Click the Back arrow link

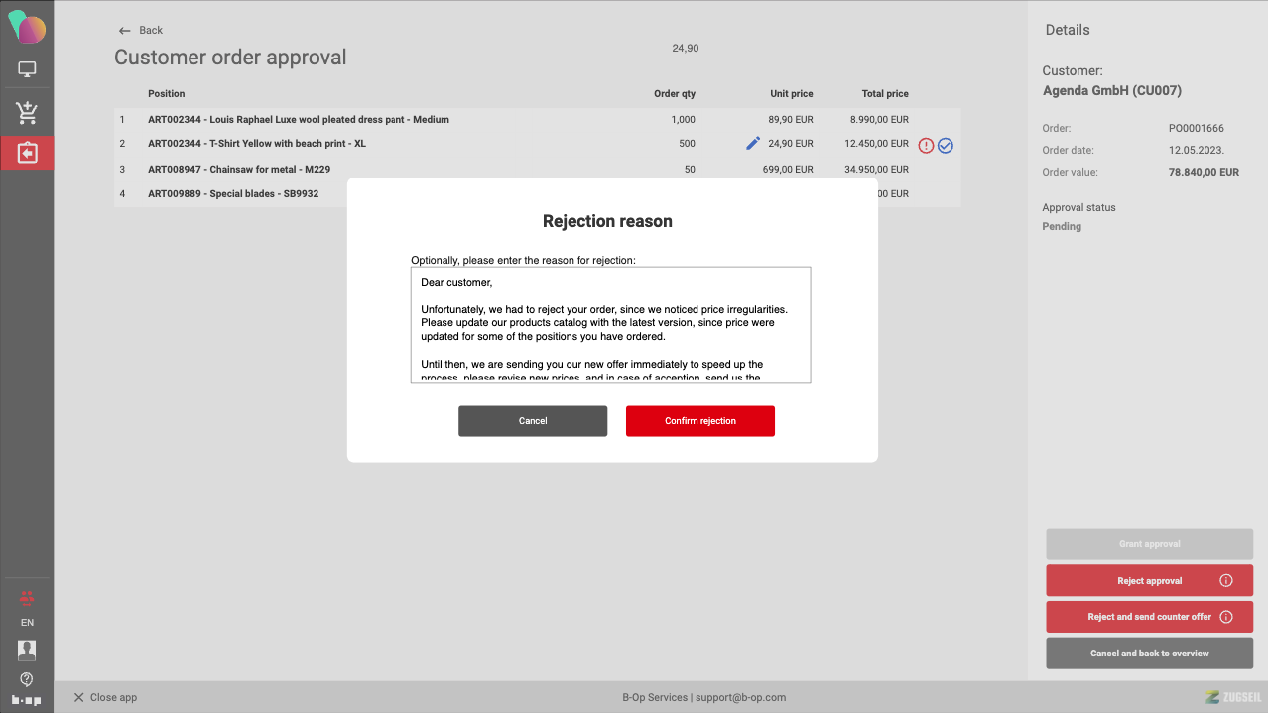(x=140, y=30)
